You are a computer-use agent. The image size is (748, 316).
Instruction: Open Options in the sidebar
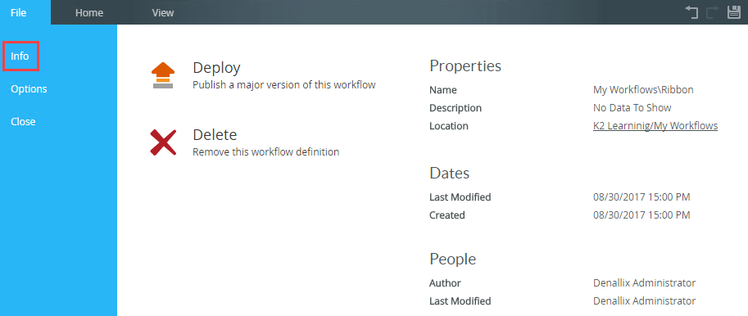pyautogui.click(x=29, y=89)
